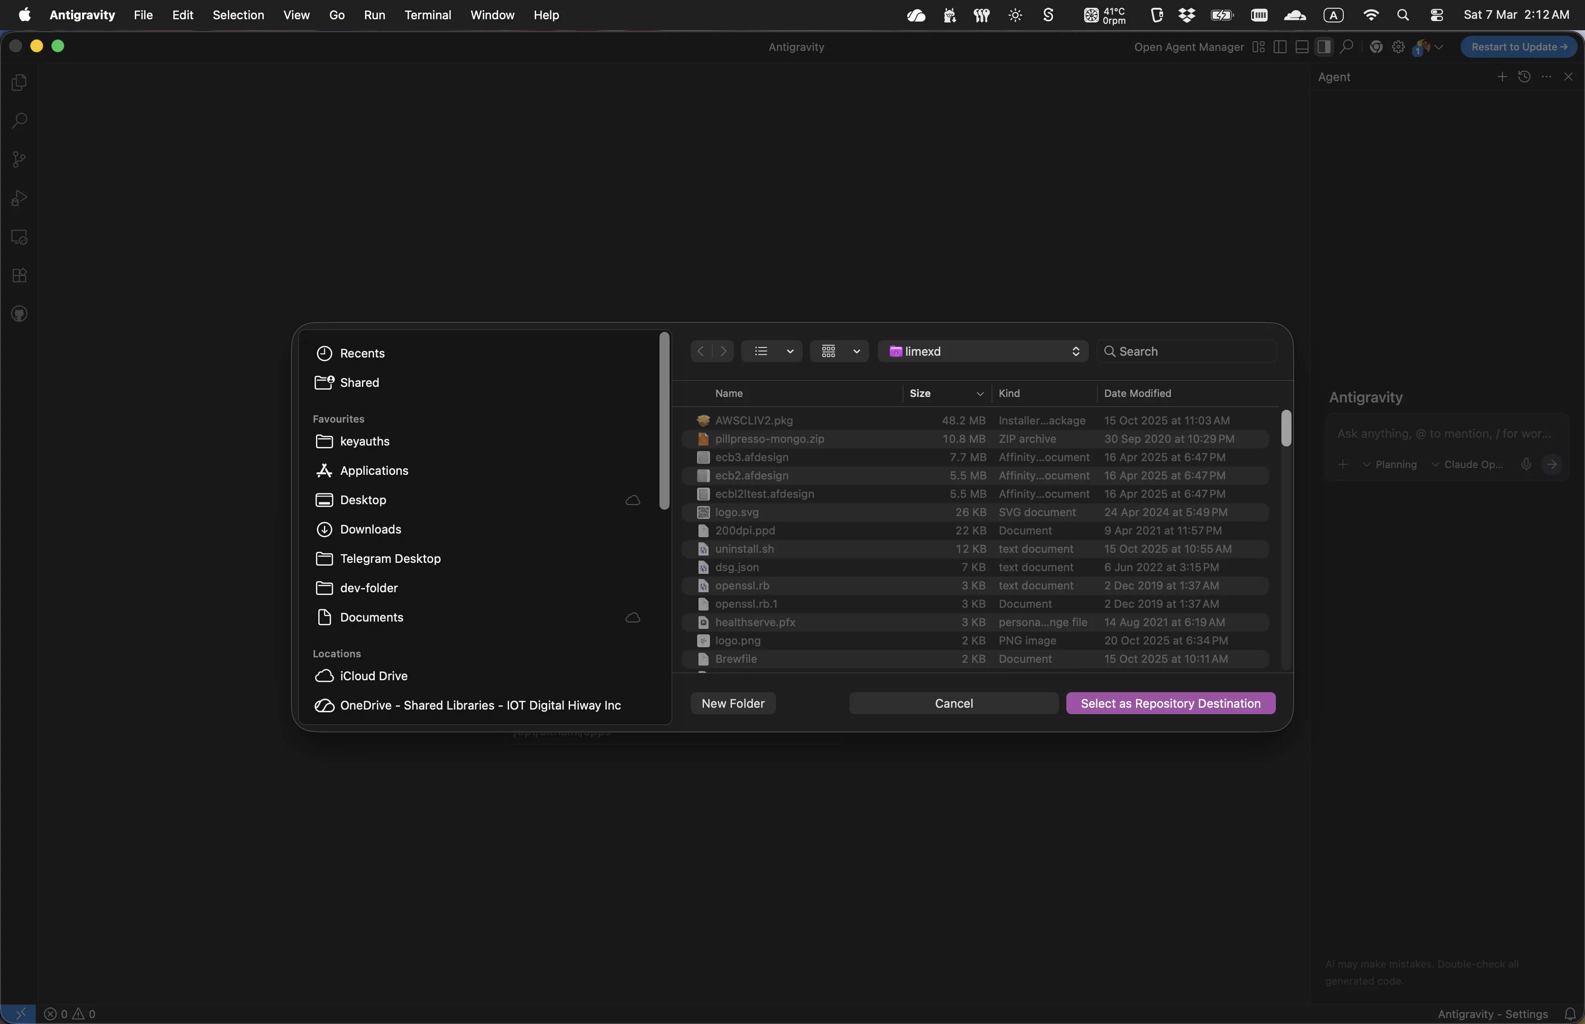
Task: Click the microphone icon in the Agent input
Action: (1526, 464)
